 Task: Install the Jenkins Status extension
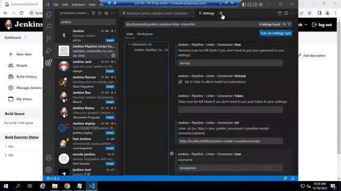(110, 117)
